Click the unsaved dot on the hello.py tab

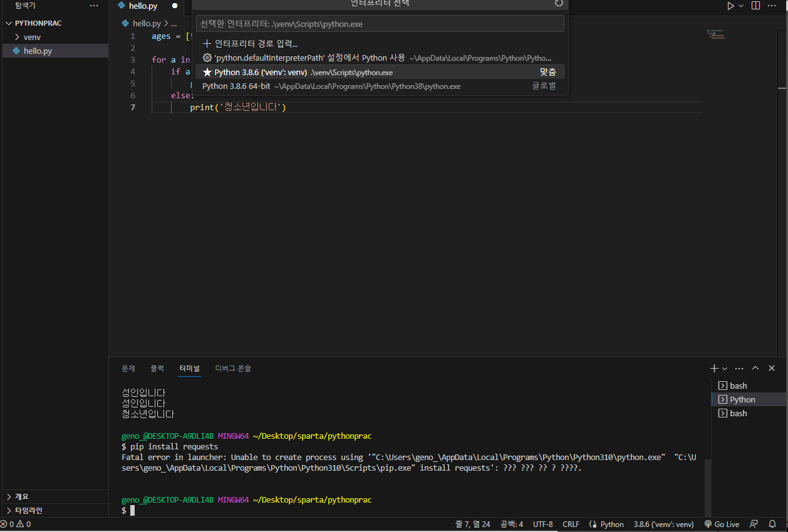[175, 6]
